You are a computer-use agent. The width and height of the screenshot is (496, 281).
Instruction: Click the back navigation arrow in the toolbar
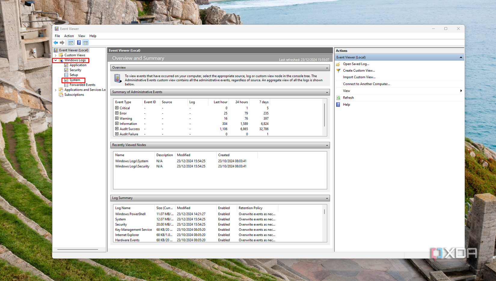(56, 42)
